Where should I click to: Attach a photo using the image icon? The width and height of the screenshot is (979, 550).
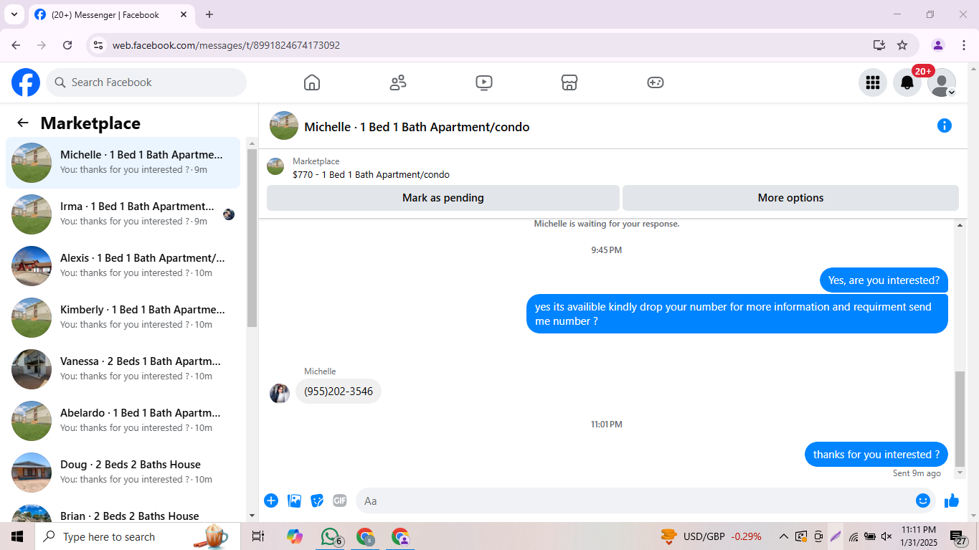294,501
